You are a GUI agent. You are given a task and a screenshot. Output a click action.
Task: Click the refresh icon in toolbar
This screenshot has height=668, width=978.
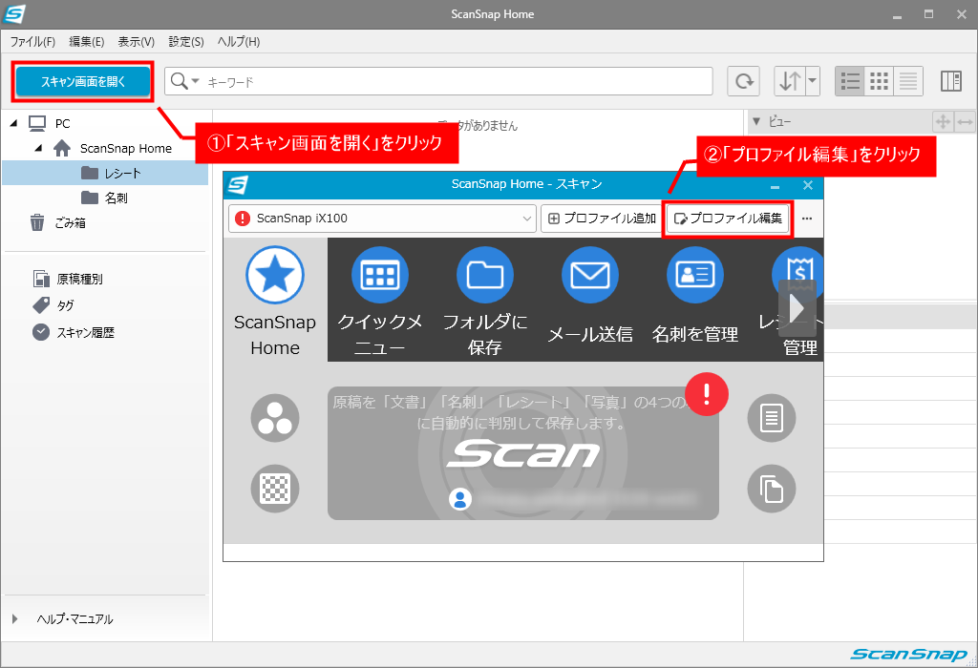pos(743,81)
